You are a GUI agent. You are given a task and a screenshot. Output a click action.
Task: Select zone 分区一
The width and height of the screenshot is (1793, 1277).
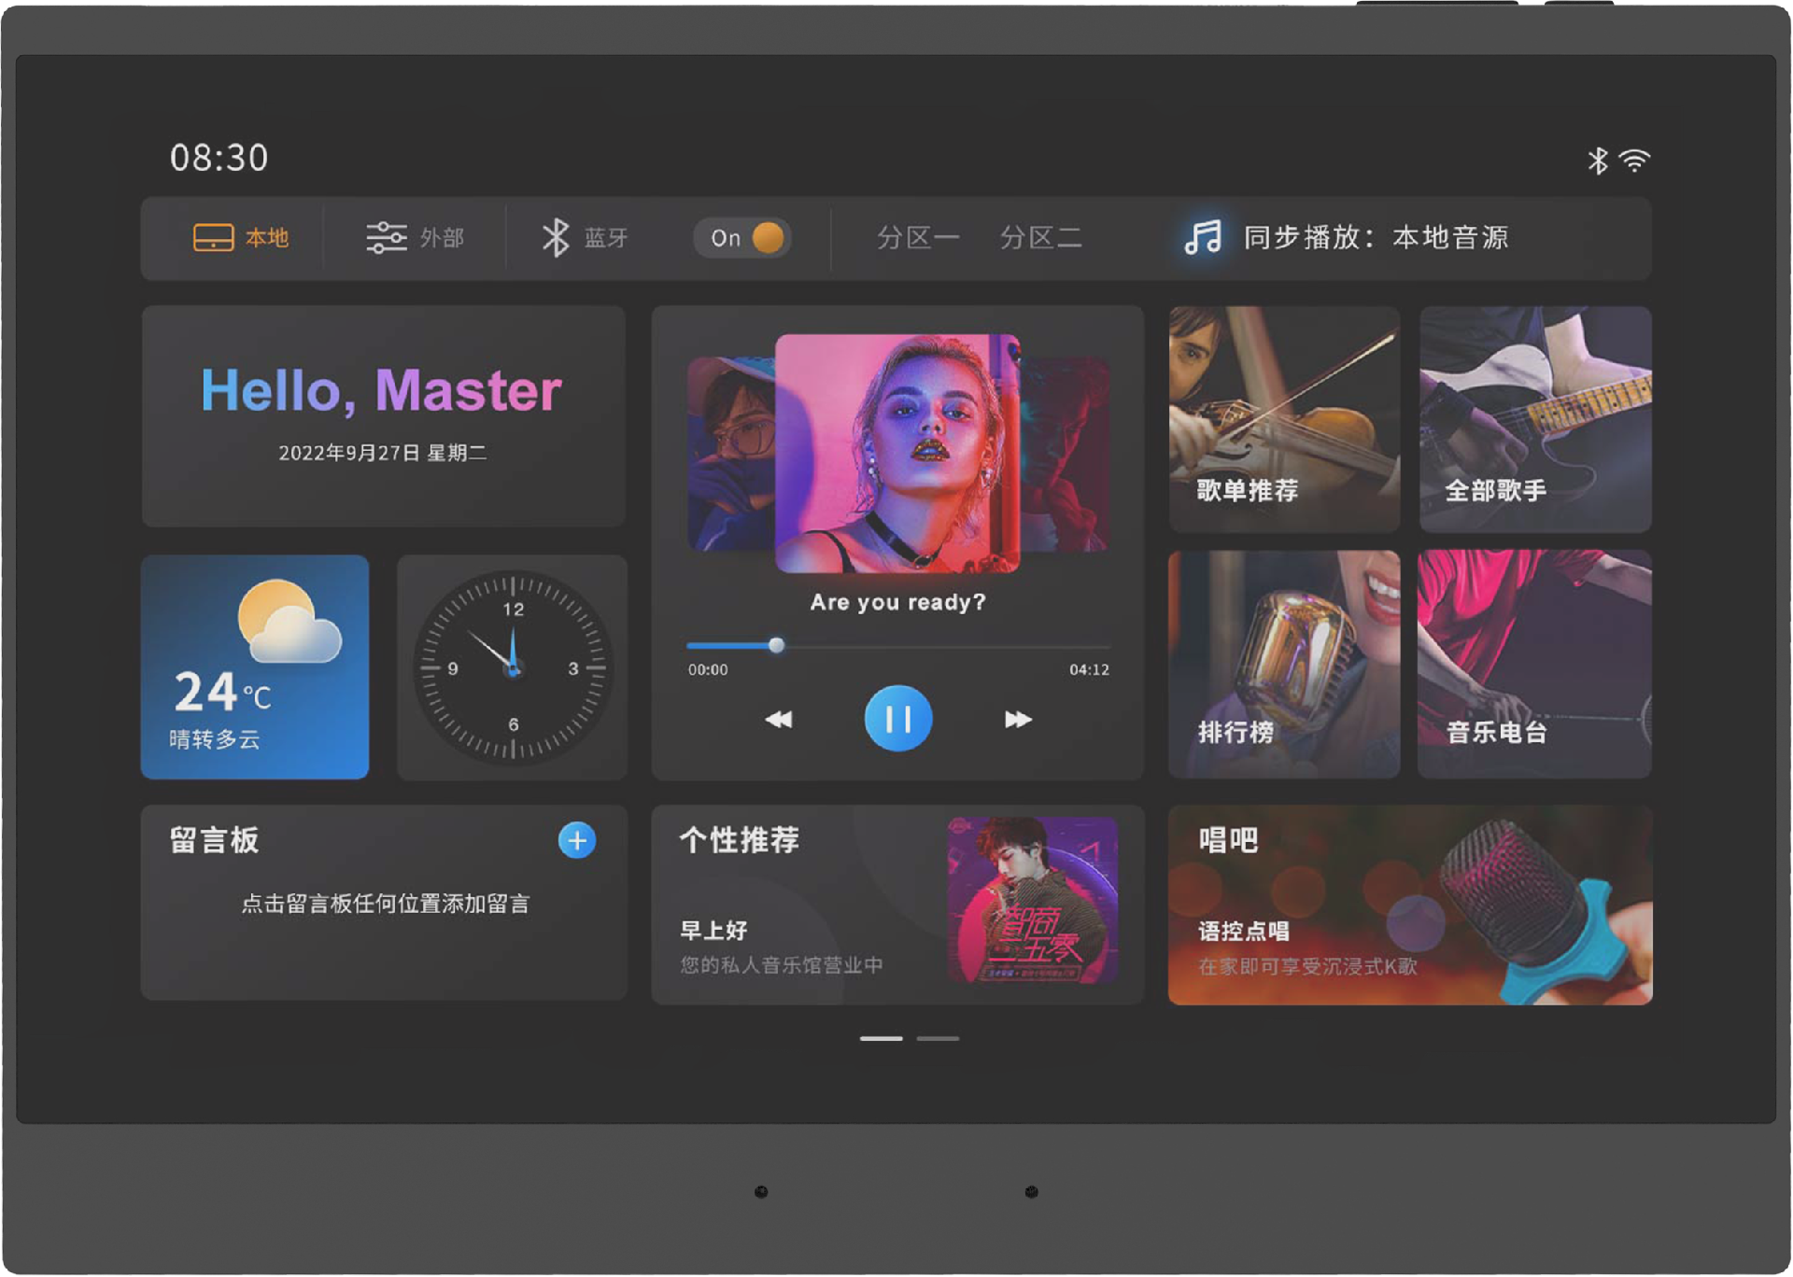point(917,238)
